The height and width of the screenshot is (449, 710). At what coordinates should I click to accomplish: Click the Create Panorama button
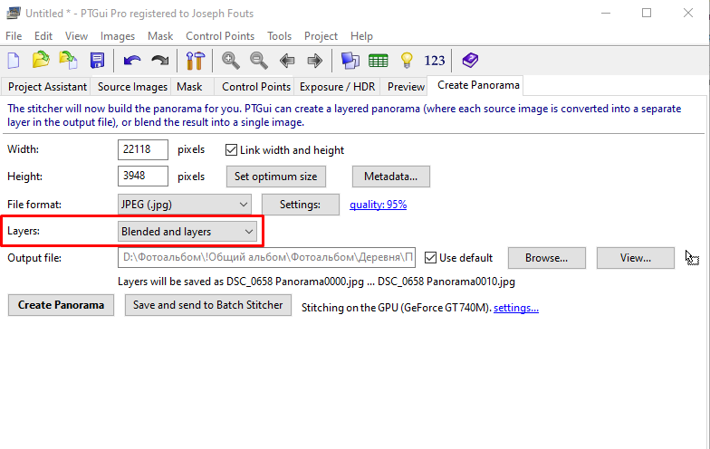tap(61, 305)
